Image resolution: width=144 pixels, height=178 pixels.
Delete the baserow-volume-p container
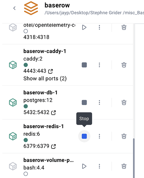(124, 166)
